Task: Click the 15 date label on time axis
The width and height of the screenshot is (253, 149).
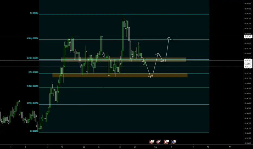Action: tap(62, 147)
